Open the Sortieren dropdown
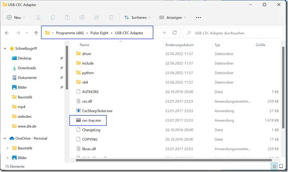Viewport: 288px width, 172px height. pyautogui.click(x=137, y=17)
